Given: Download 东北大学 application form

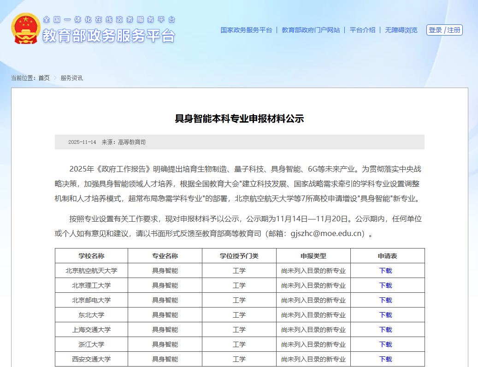Looking at the screenshot, I should coord(385,315).
